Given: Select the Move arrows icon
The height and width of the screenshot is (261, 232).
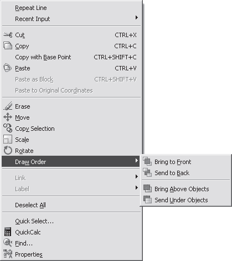Looking at the screenshot, I should pos(8,117).
